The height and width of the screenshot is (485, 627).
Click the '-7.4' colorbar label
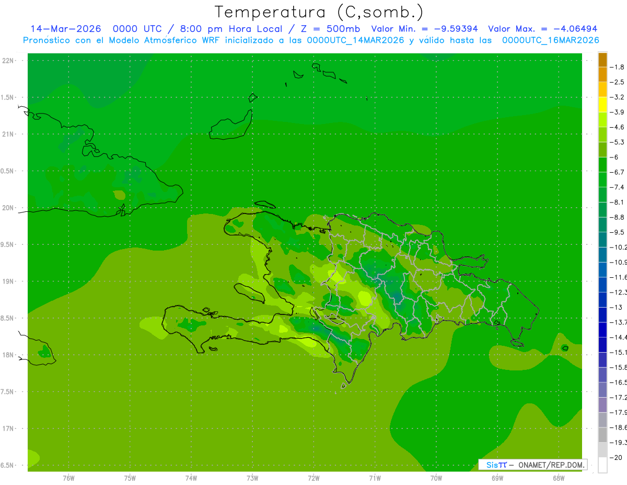(617, 187)
